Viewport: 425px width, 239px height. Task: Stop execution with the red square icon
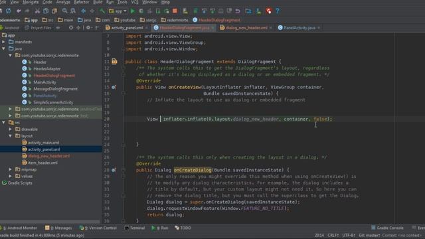pyautogui.click(x=175, y=11)
